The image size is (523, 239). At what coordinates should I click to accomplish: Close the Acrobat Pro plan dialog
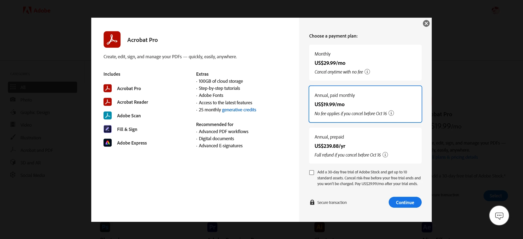coord(426,23)
